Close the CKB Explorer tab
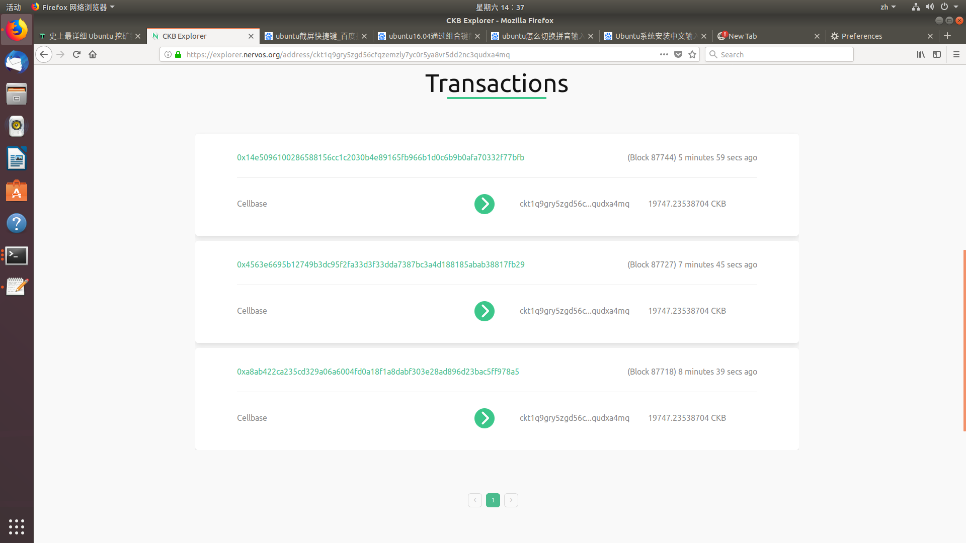 [x=251, y=36]
